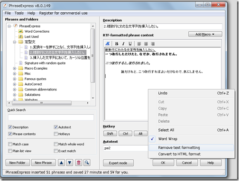239x181 pixels.
Task: Align phrase text left
Action: pos(139,44)
